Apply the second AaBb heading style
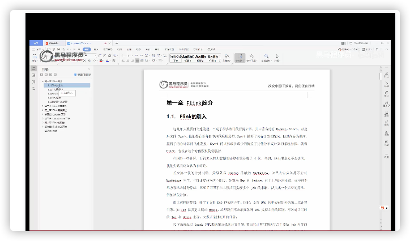The width and height of the screenshot is (410, 241). [x=200, y=58]
